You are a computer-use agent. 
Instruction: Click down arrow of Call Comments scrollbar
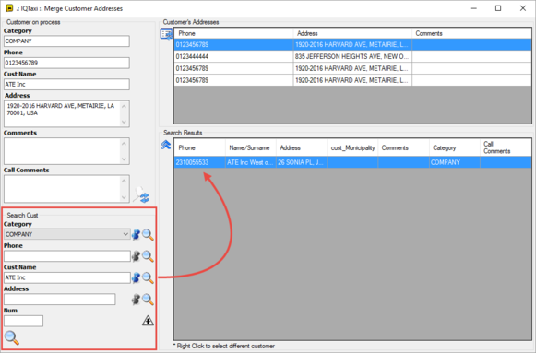tap(125, 197)
